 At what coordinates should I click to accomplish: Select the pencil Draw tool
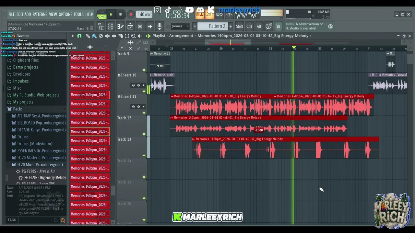point(88,36)
